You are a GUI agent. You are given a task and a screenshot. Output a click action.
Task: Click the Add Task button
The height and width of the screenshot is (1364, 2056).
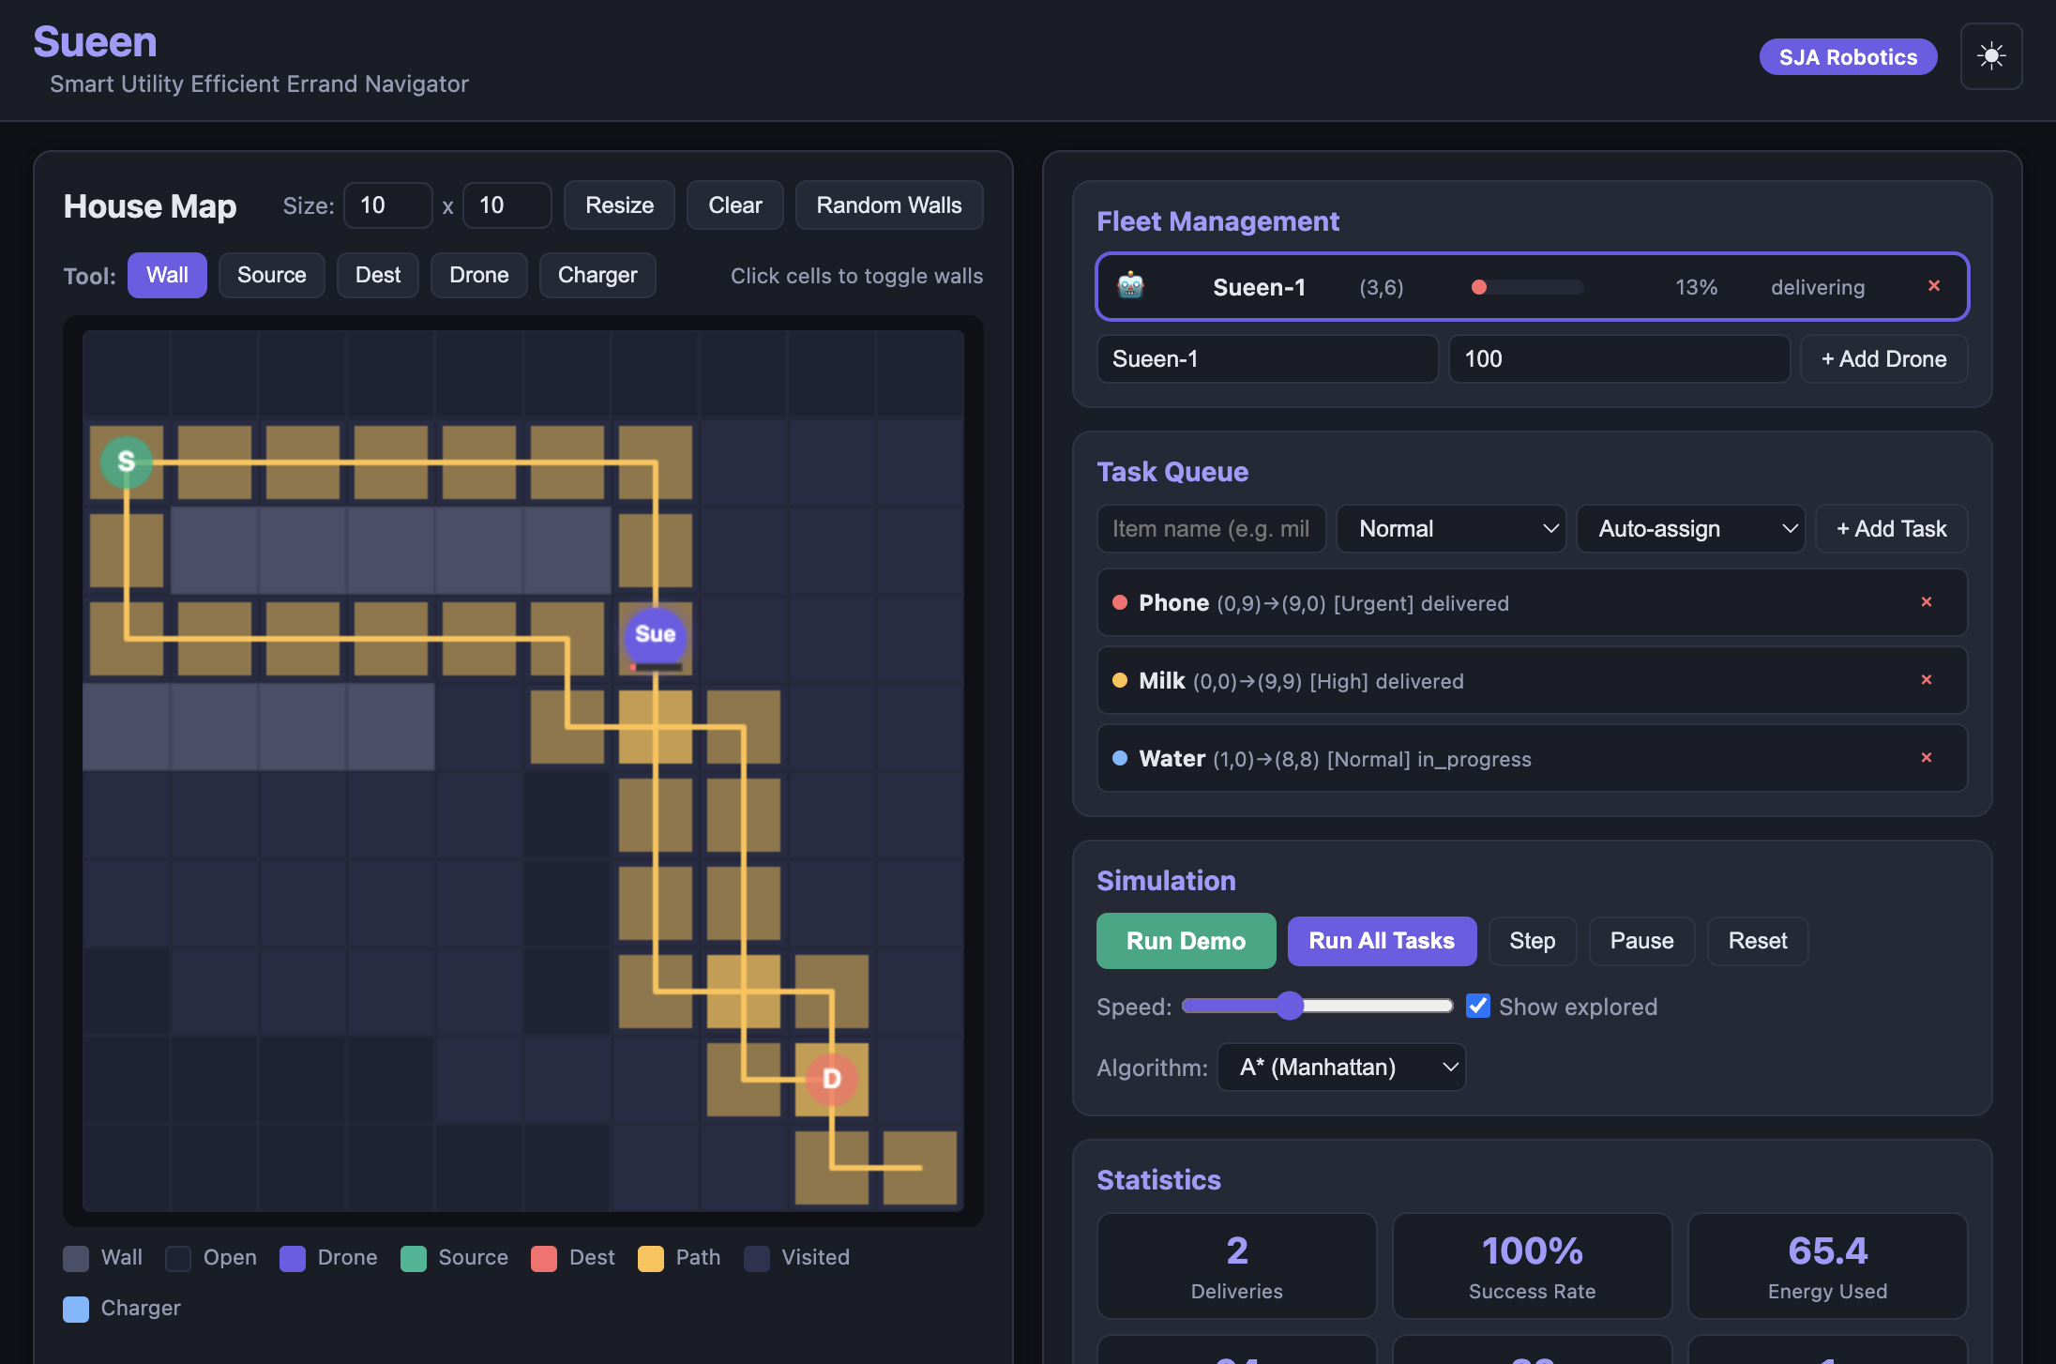pos(1891,529)
